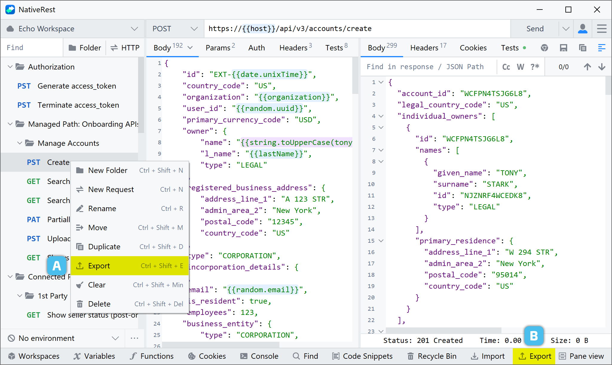
Task: Copy the response body
Action: [x=582, y=48]
